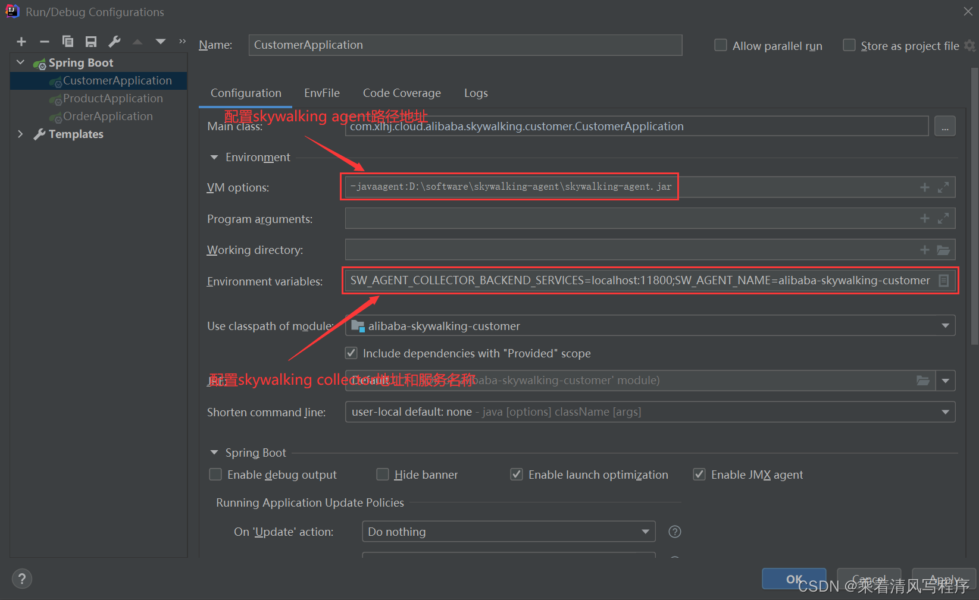Image resolution: width=979 pixels, height=600 pixels.
Task: Browse main class with ellipsis button
Action: tap(945, 126)
